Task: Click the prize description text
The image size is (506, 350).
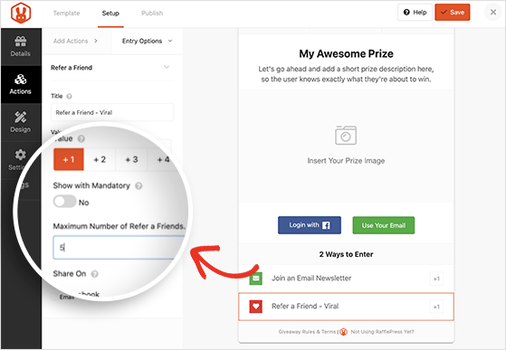Action: click(346, 74)
